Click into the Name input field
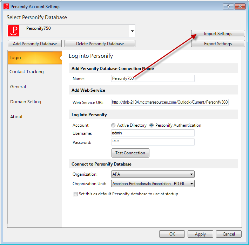The height and width of the screenshot is (245, 249). pyautogui.click(x=153, y=78)
